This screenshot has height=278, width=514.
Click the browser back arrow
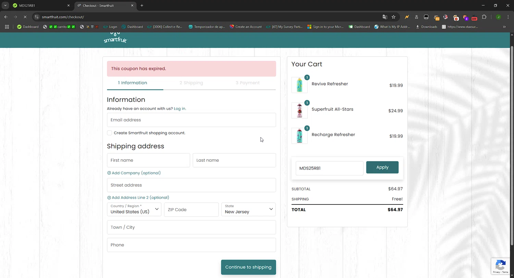[x=6, y=17]
